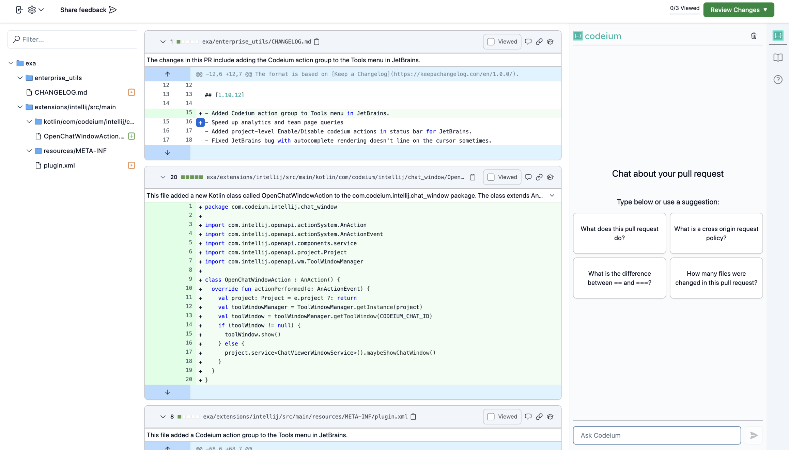The image size is (789, 452).
Task: Click Codeium explain icon for CHANGELOG.md
Action: coord(551,42)
